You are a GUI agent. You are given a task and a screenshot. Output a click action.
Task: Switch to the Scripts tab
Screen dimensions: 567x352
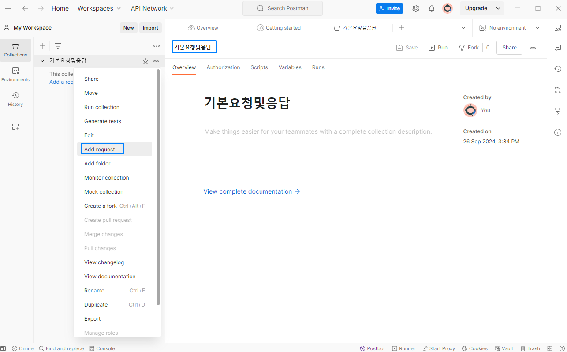tap(259, 67)
